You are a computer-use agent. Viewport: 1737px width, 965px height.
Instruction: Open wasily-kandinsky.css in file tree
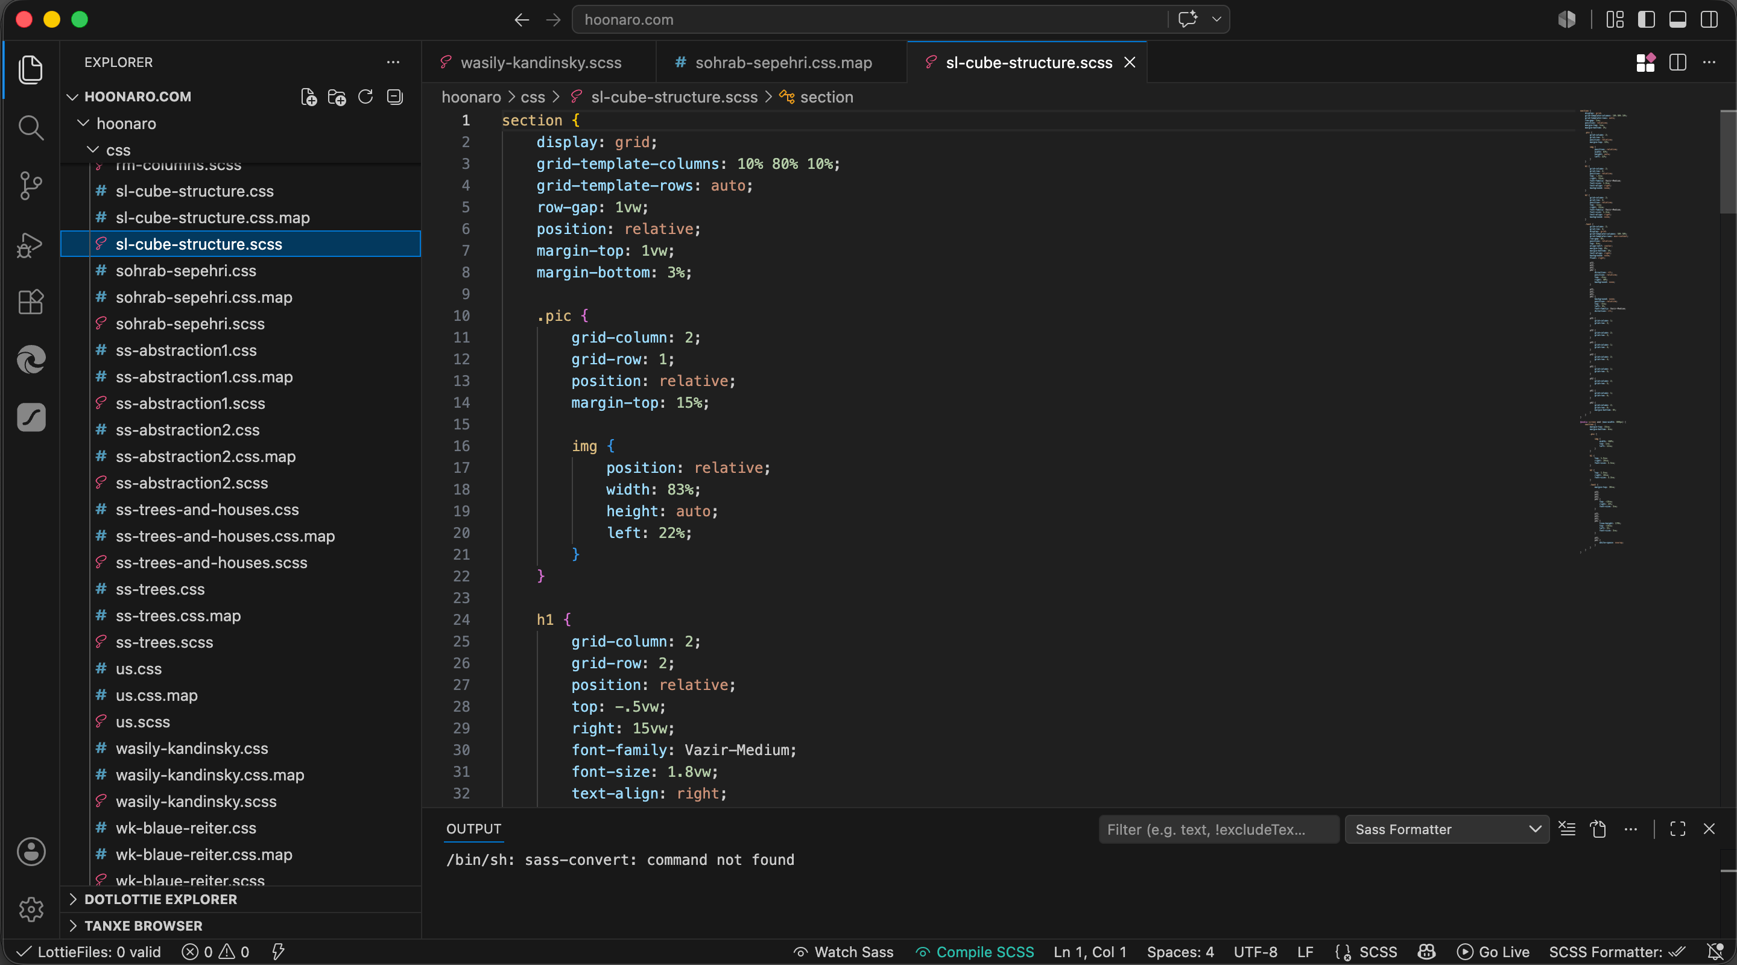[x=192, y=748]
